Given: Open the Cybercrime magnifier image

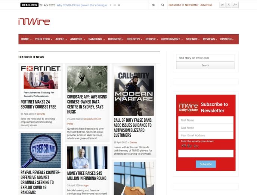Looking at the screenshot, I should (41, 151).
